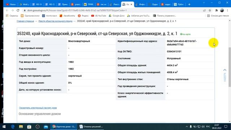The height and width of the screenshot is (130, 231).
Task: Close the active Chrome tab
Action: 131,4
